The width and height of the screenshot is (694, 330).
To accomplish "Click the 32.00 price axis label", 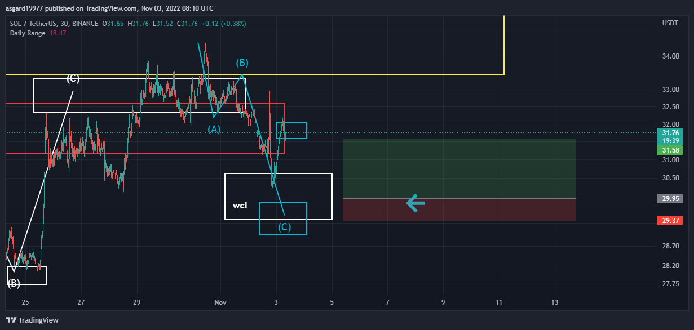I will click(x=670, y=125).
